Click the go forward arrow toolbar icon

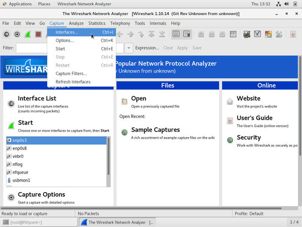tap(130, 34)
